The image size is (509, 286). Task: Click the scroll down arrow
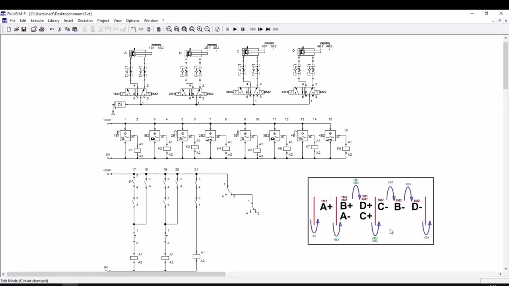coord(506,269)
